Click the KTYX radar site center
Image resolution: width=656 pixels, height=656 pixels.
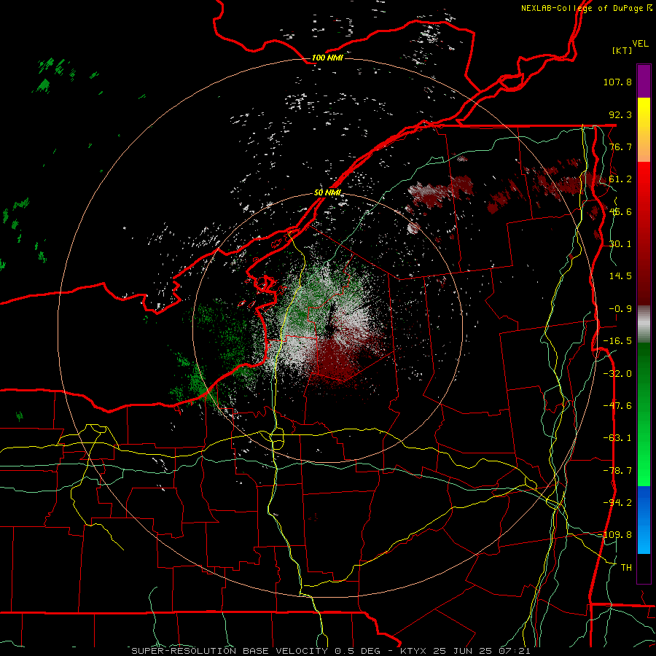click(328, 327)
